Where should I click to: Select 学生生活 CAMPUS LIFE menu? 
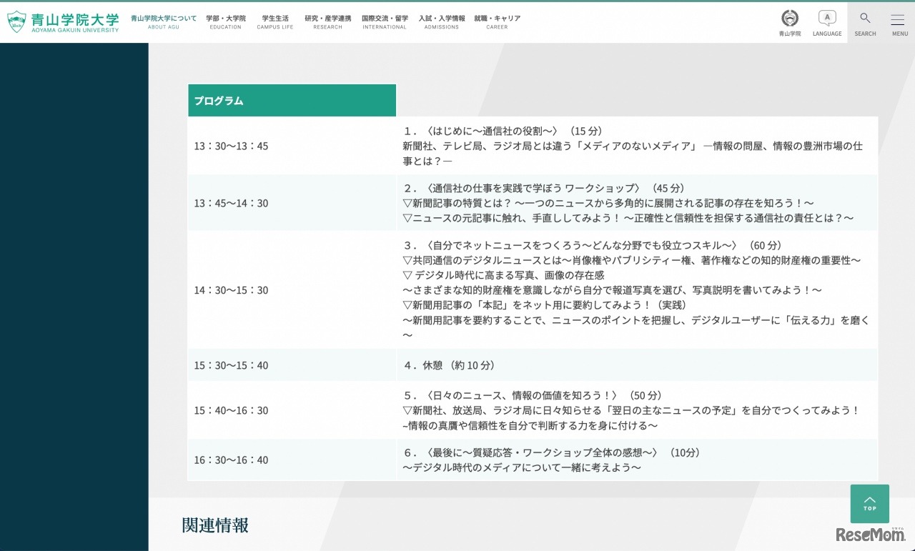pyautogui.click(x=275, y=22)
